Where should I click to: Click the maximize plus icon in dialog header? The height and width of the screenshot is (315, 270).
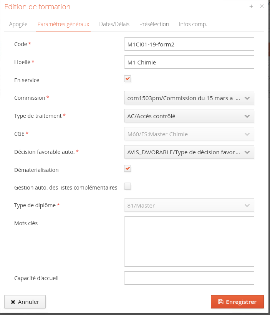tap(252, 7)
